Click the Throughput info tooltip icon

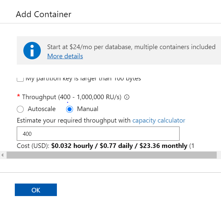pos(127,97)
